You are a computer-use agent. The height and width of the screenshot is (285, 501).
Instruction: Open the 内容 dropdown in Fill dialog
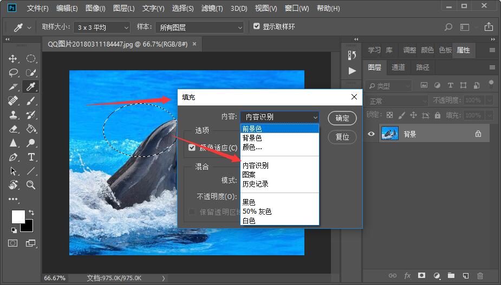point(279,117)
